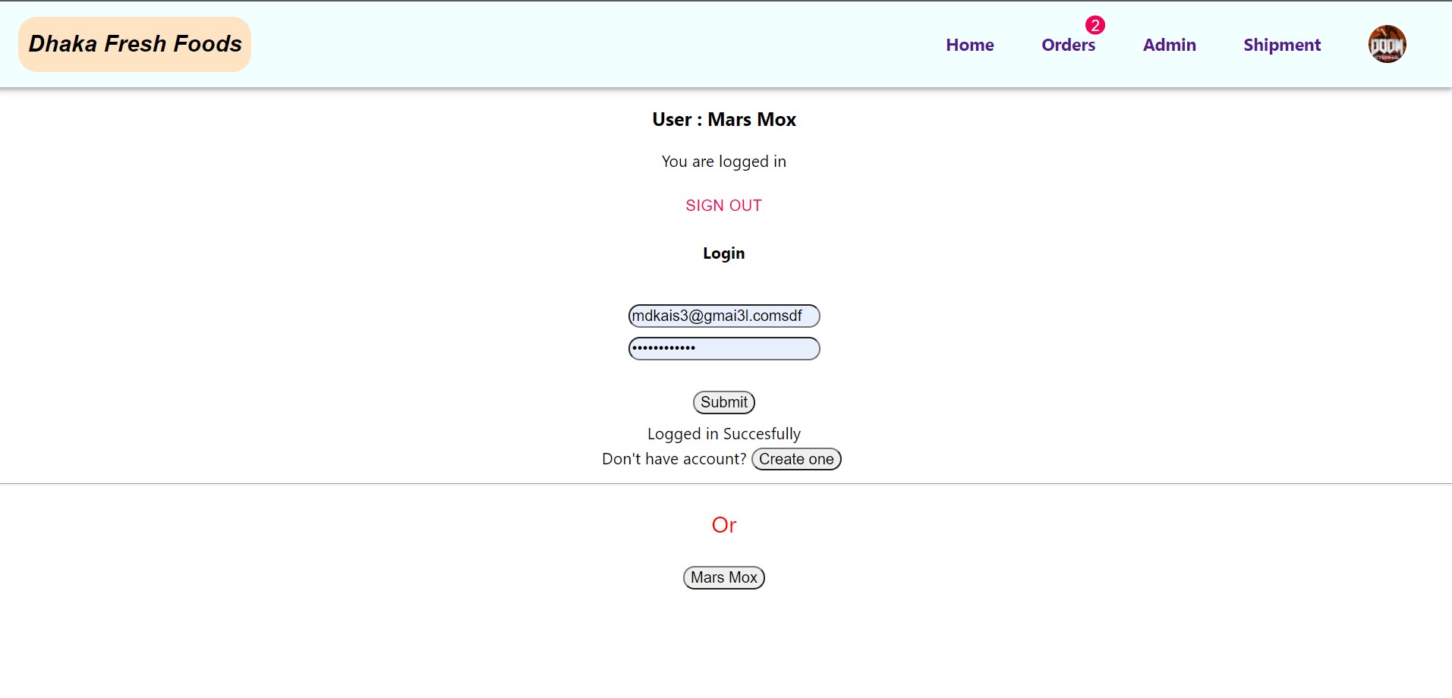Open the Shipment page
This screenshot has height=698, width=1452.
pyautogui.click(x=1281, y=45)
